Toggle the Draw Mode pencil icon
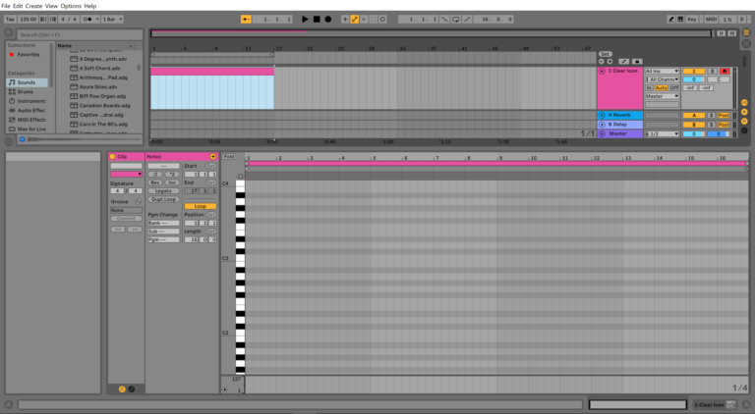Viewport: 755px width, 414px height. click(670, 20)
